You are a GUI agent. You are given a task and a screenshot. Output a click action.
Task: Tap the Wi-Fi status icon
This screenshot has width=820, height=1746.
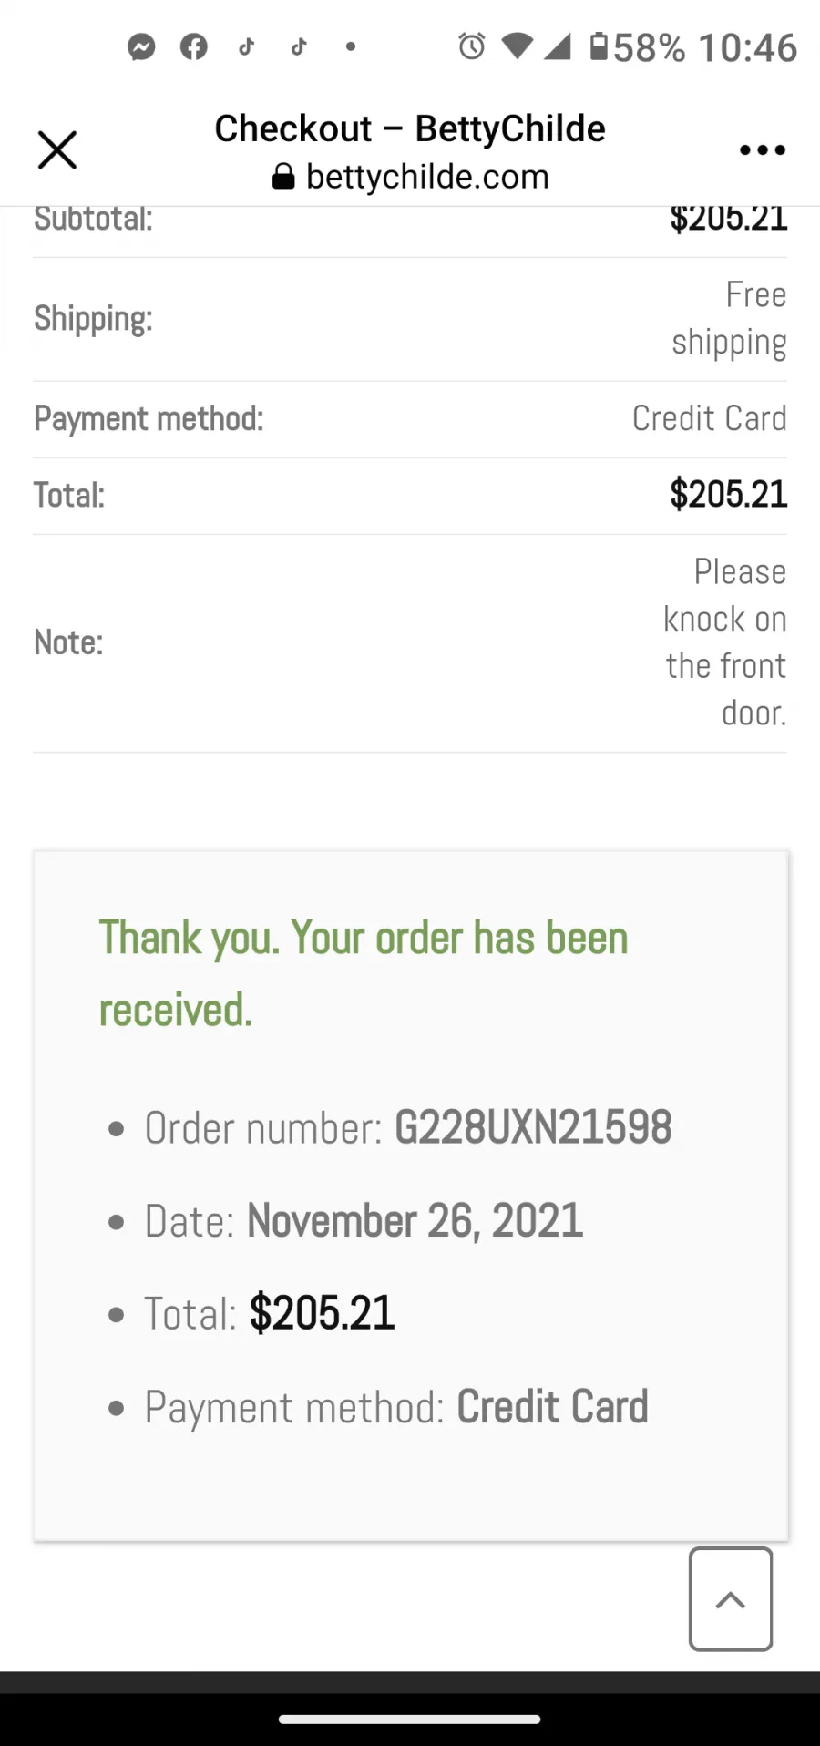point(517,46)
